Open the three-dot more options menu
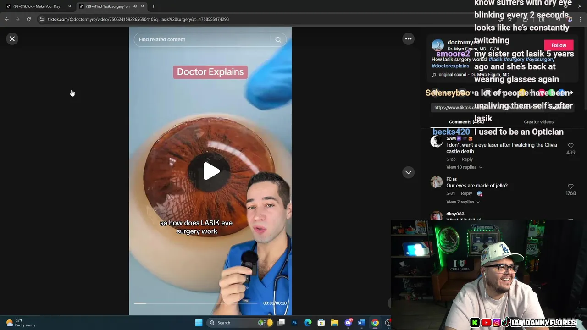 click(x=408, y=39)
